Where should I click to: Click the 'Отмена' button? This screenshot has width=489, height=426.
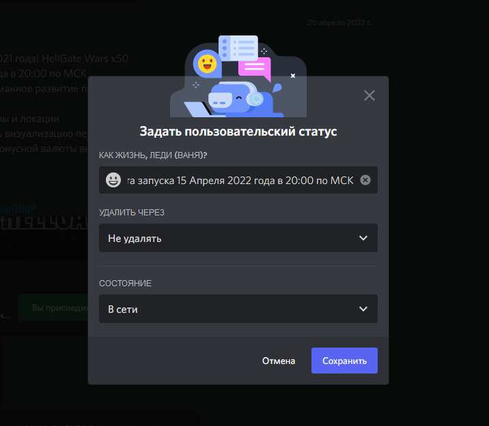279,361
